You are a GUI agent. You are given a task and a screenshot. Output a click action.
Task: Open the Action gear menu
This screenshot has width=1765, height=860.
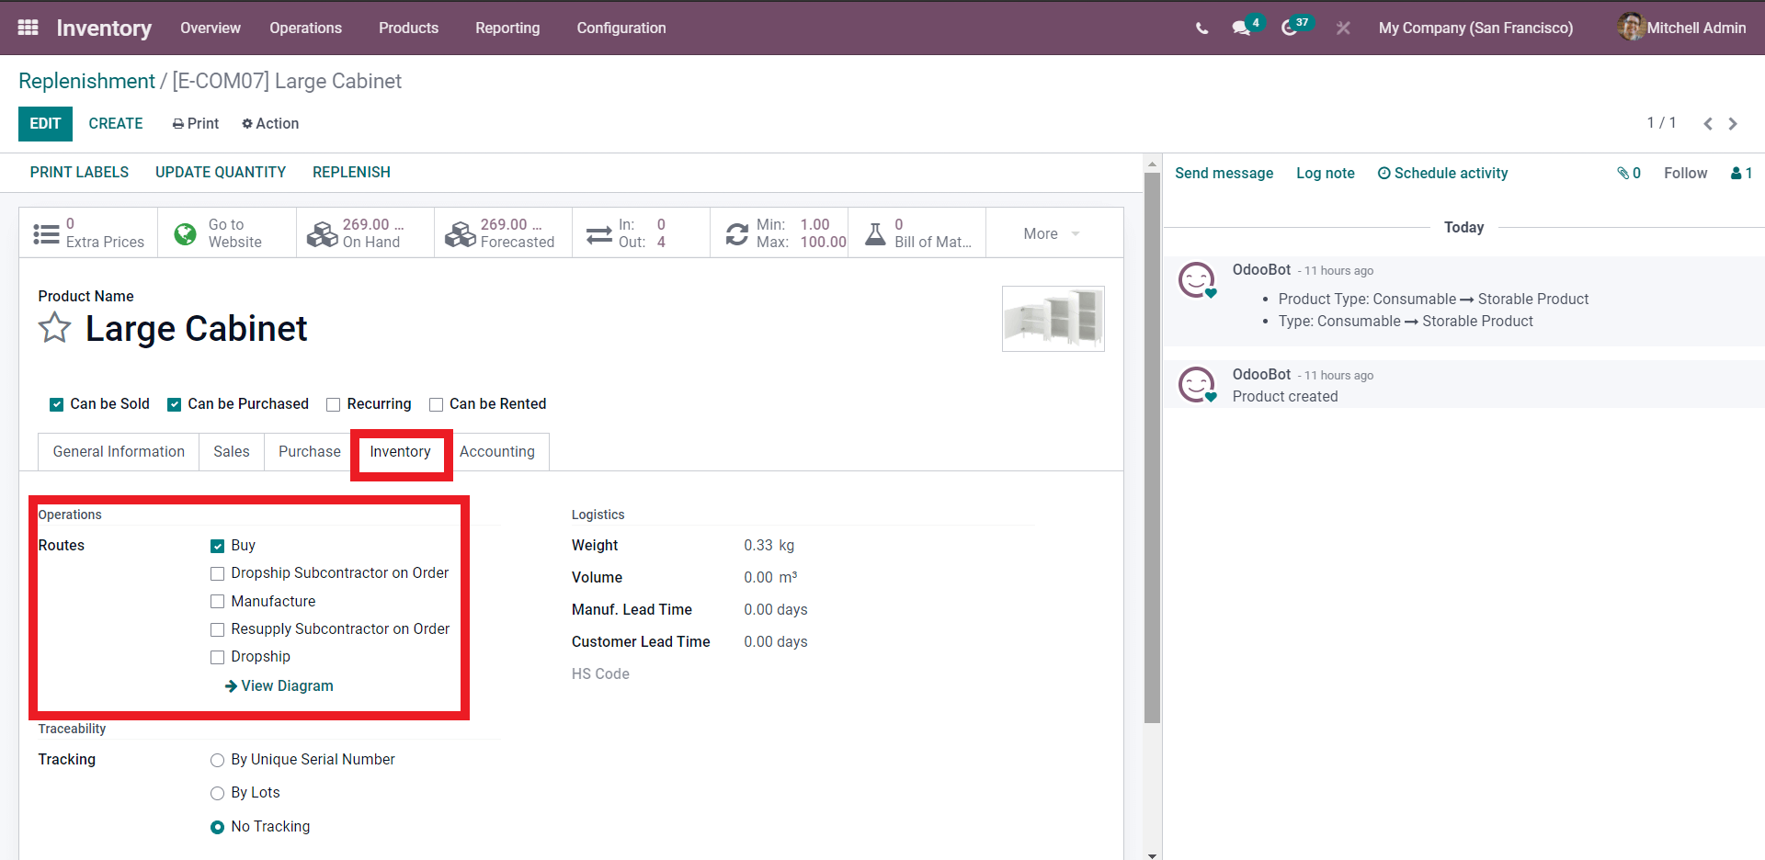click(270, 123)
